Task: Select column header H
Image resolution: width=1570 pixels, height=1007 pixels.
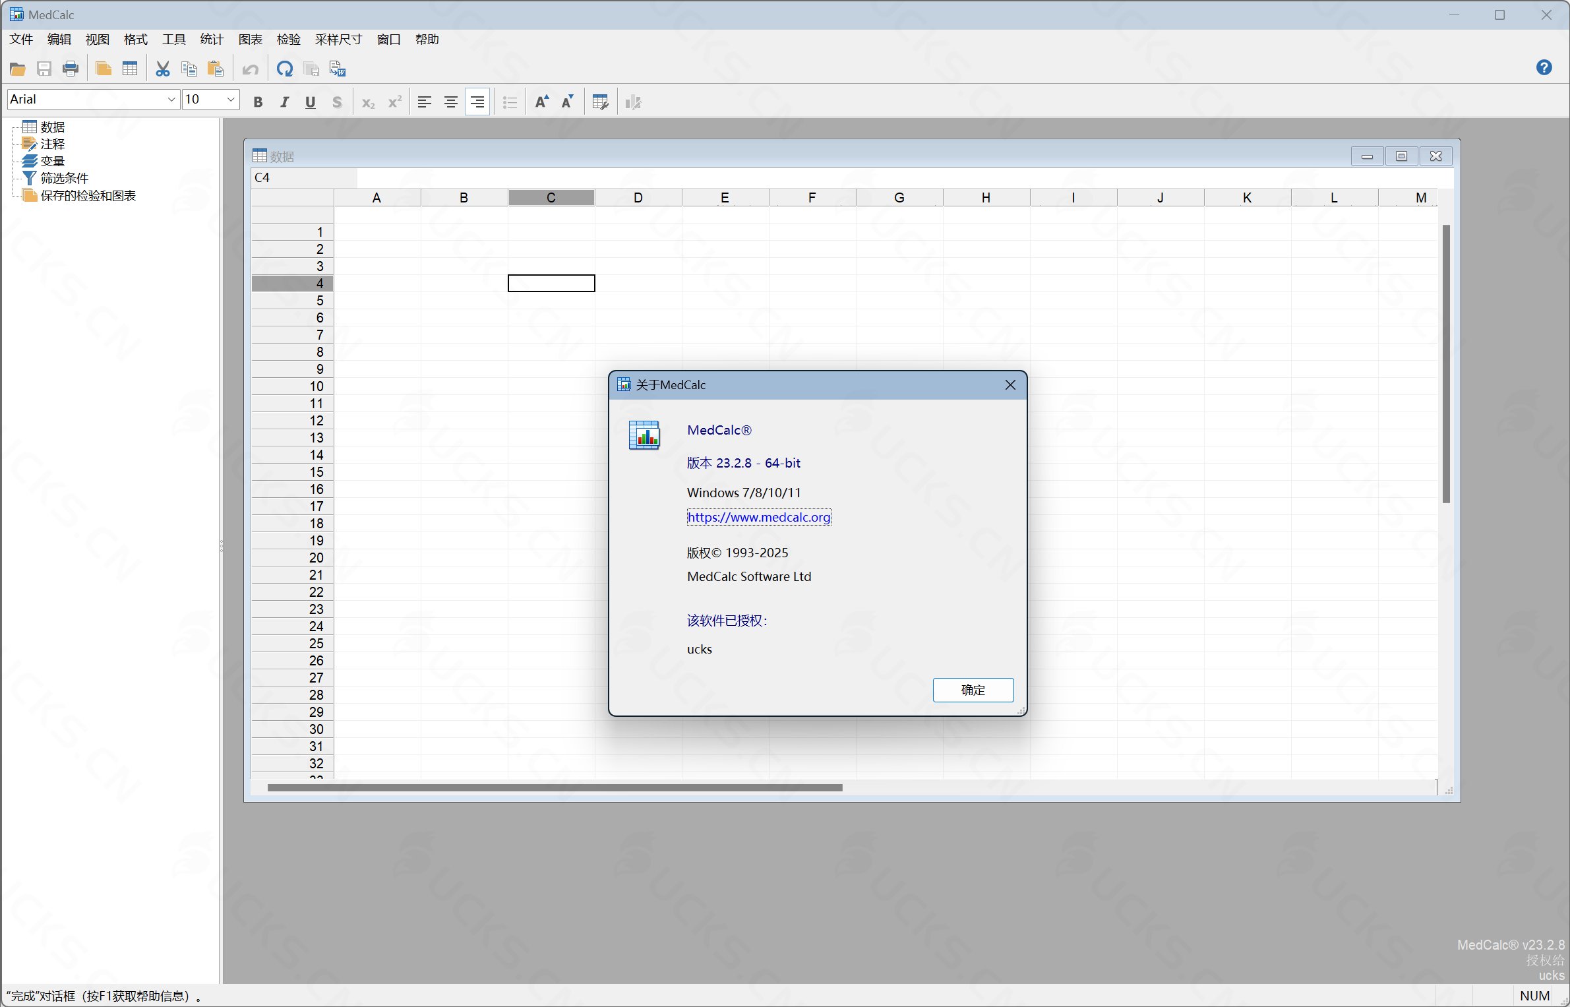Action: [986, 198]
